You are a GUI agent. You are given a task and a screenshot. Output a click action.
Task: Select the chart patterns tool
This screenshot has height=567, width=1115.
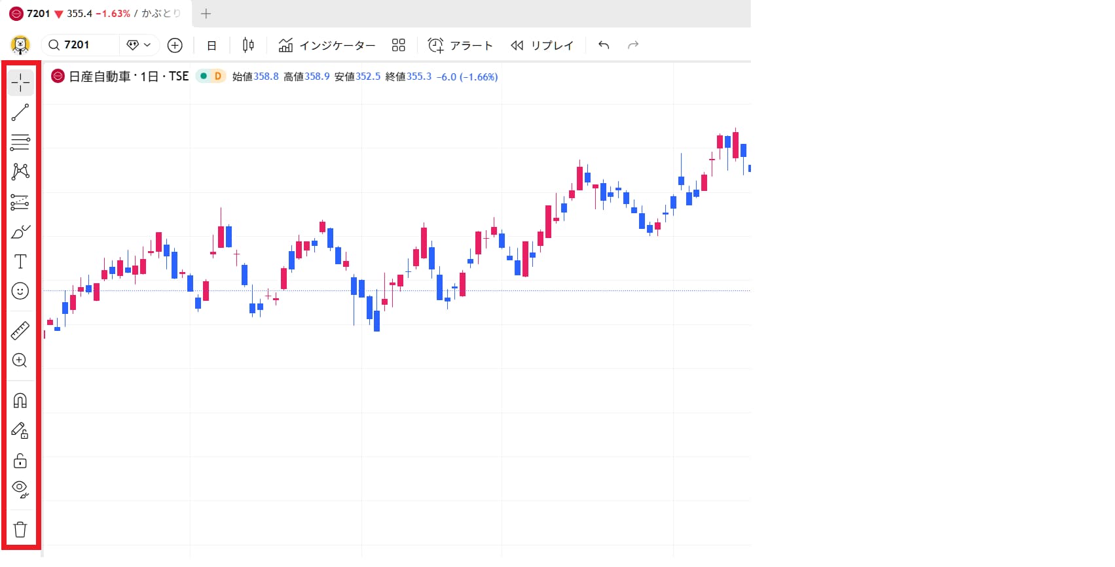pyautogui.click(x=20, y=172)
